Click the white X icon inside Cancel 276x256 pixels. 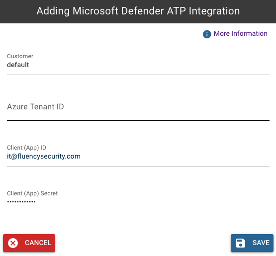point(13,243)
